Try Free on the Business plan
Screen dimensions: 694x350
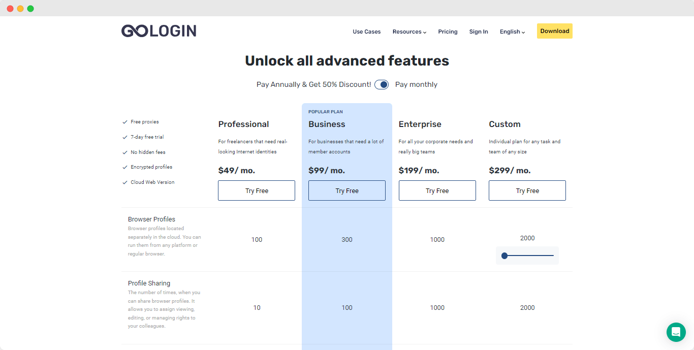tap(347, 190)
